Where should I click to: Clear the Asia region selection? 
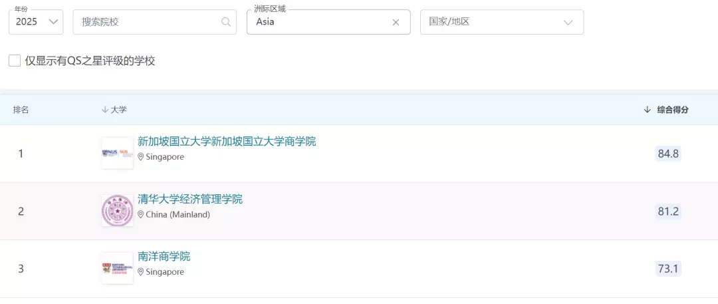396,22
